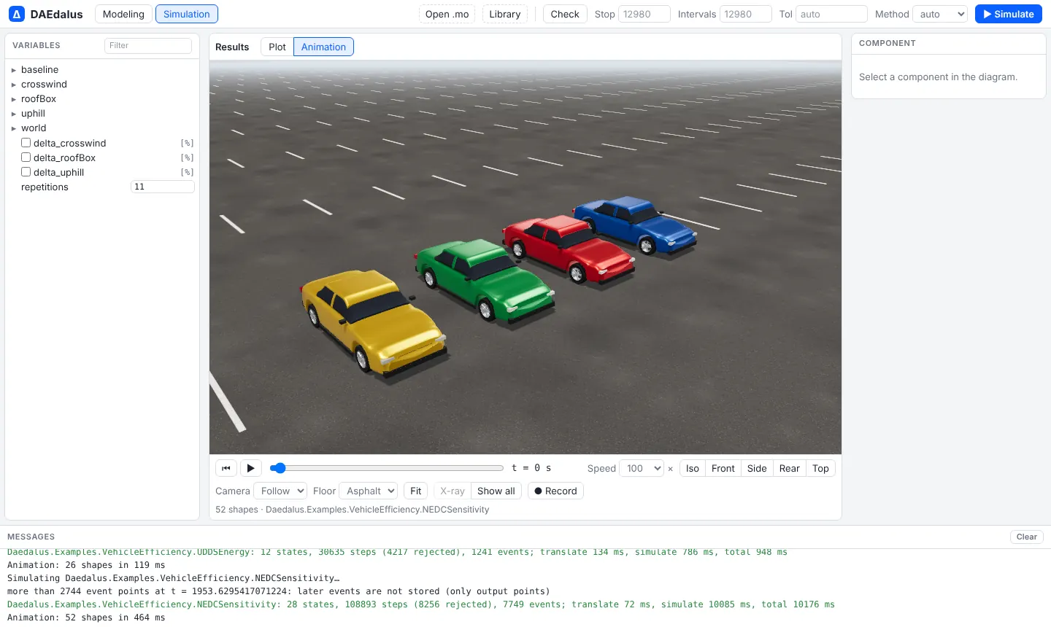
Task: Tick the delta_roofBox checkbox
Action: pos(26,157)
